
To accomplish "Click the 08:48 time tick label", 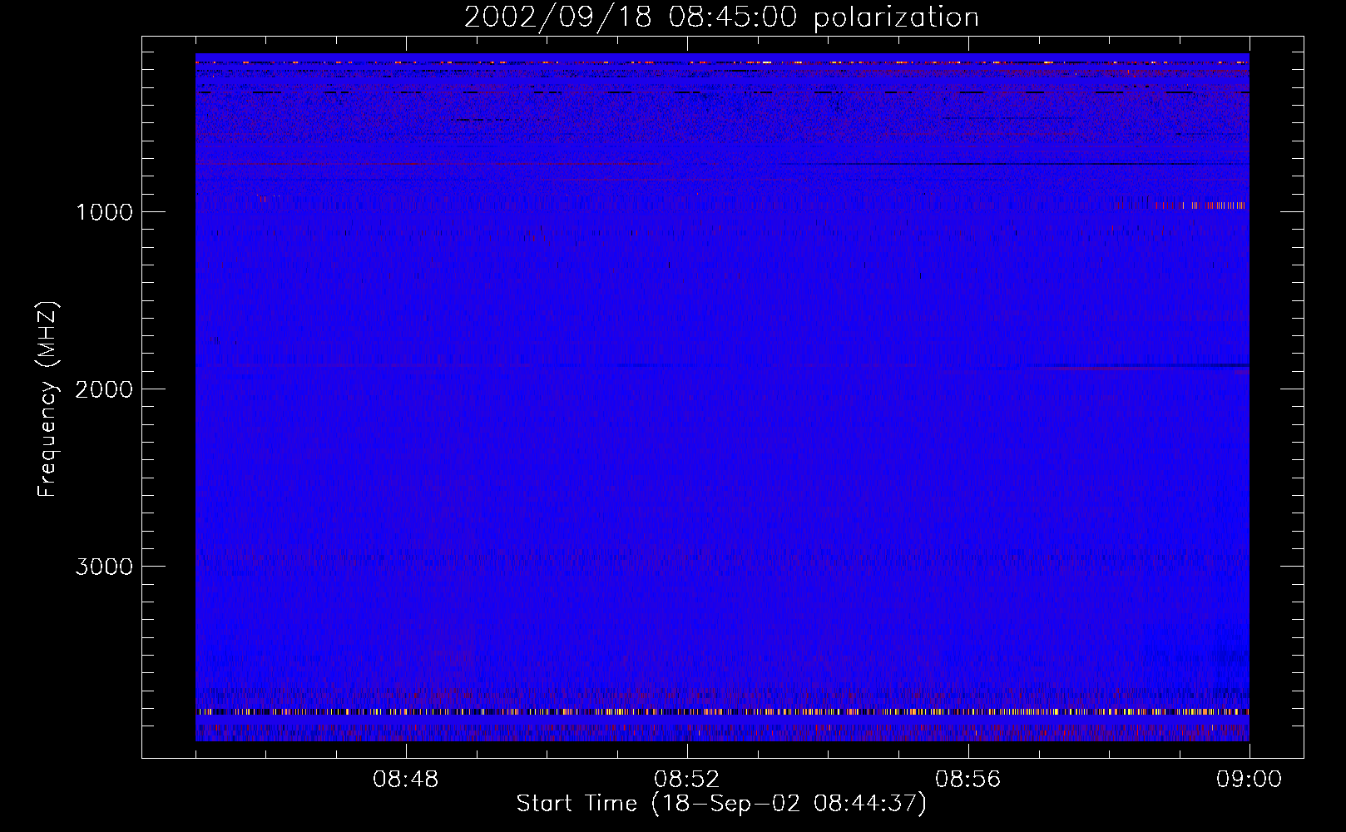I will (405, 780).
